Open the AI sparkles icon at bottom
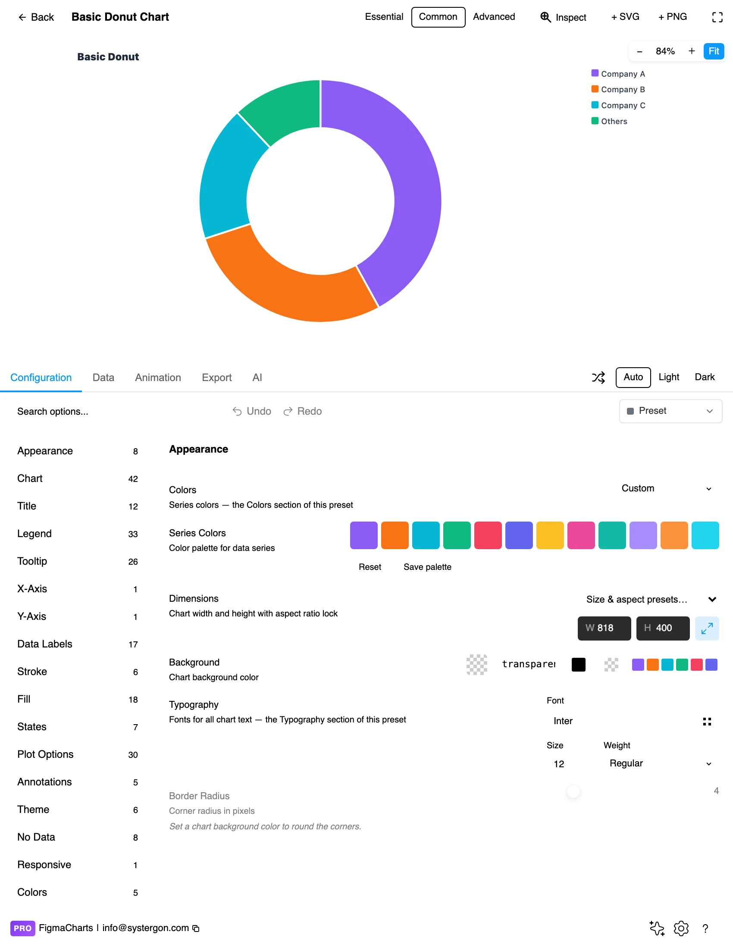The height and width of the screenshot is (944, 733). [x=657, y=928]
